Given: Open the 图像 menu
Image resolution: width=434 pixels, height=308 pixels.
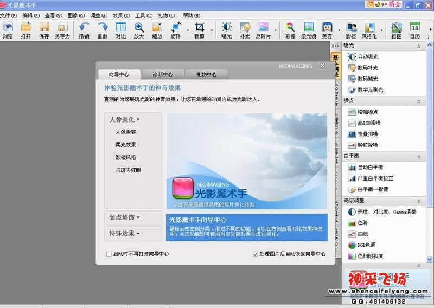Looking at the screenshot, I should (x=76, y=16).
